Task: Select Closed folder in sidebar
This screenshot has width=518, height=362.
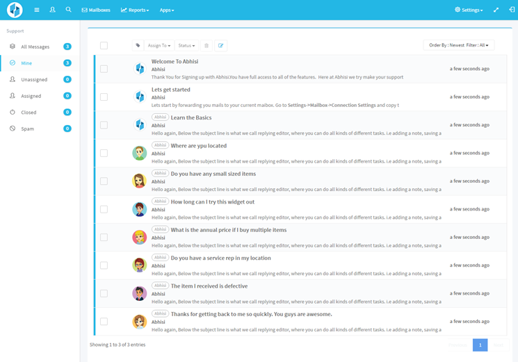Action: pos(40,112)
